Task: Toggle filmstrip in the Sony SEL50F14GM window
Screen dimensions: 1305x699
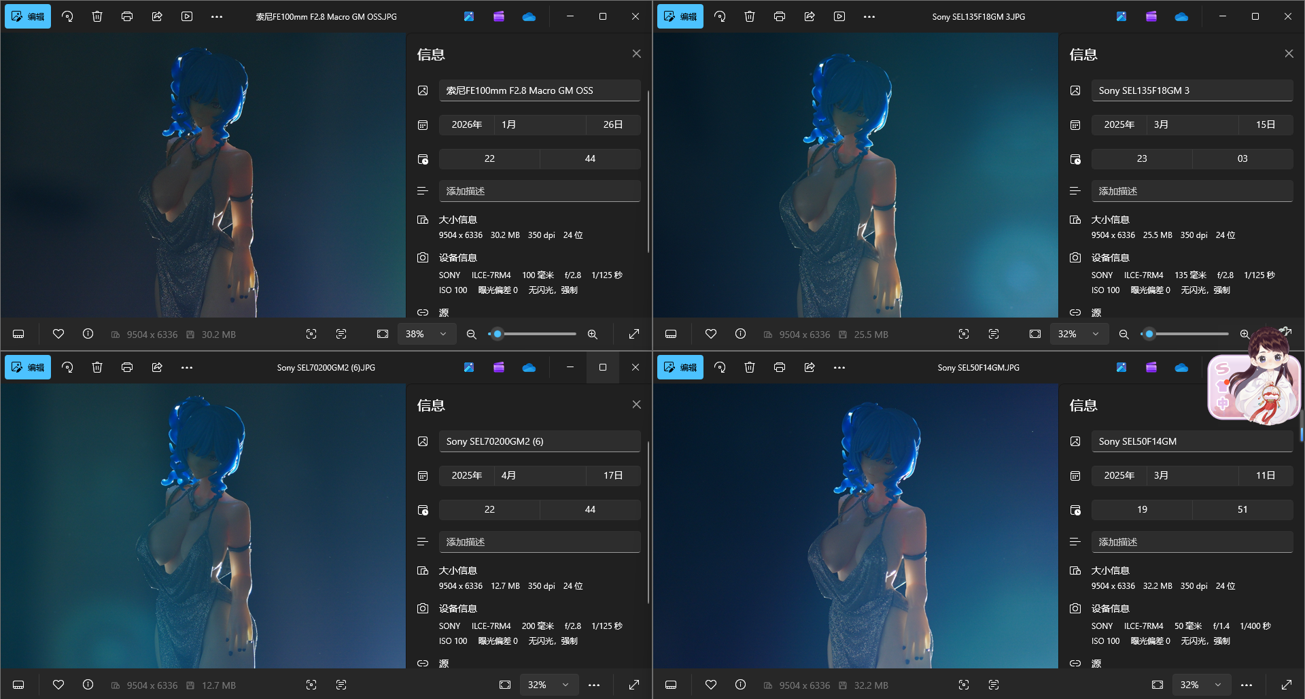Action: pos(671,685)
